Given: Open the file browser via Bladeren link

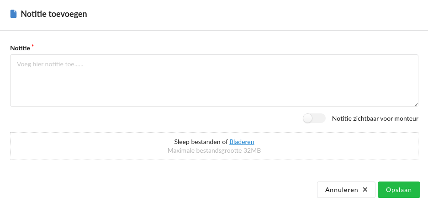Looking at the screenshot, I should point(242,142).
